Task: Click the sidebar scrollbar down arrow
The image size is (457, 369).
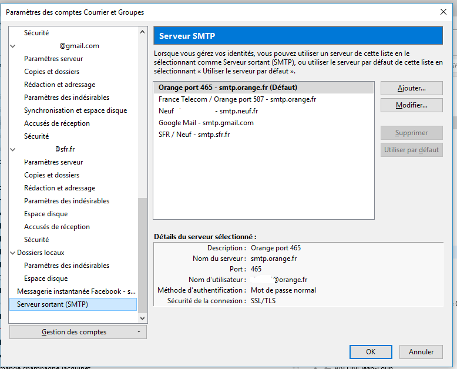Action: (x=142, y=318)
